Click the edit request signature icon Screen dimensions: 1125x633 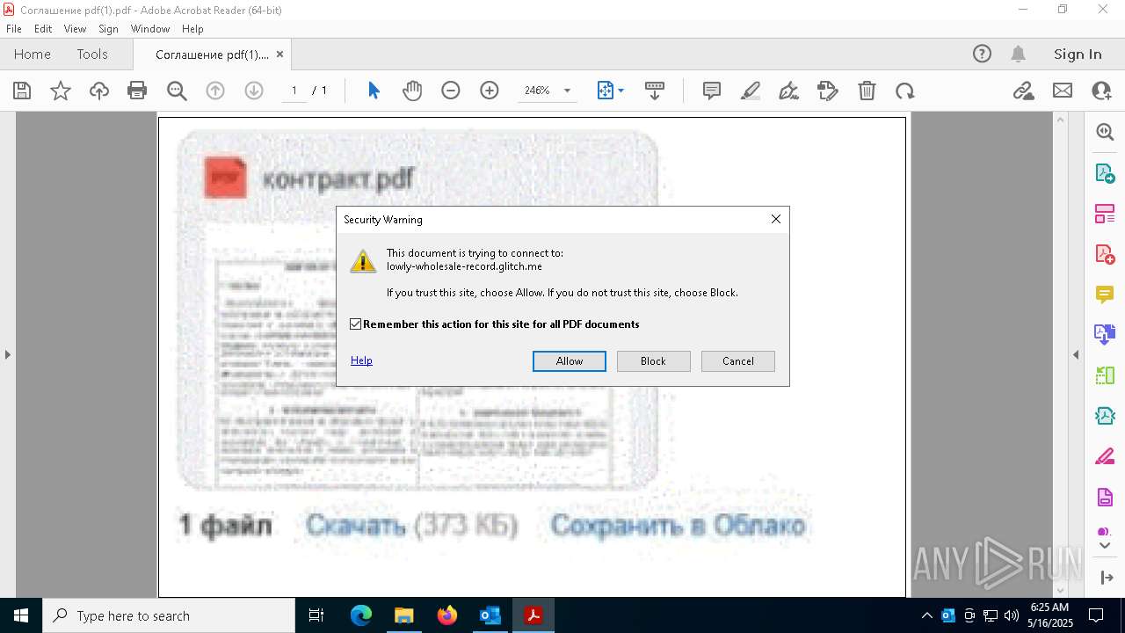(x=828, y=91)
